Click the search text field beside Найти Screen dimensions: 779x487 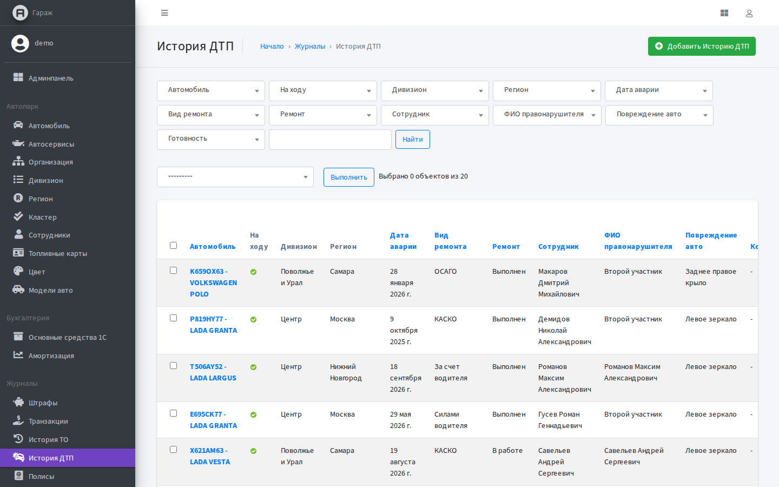[x=330, y=140]
